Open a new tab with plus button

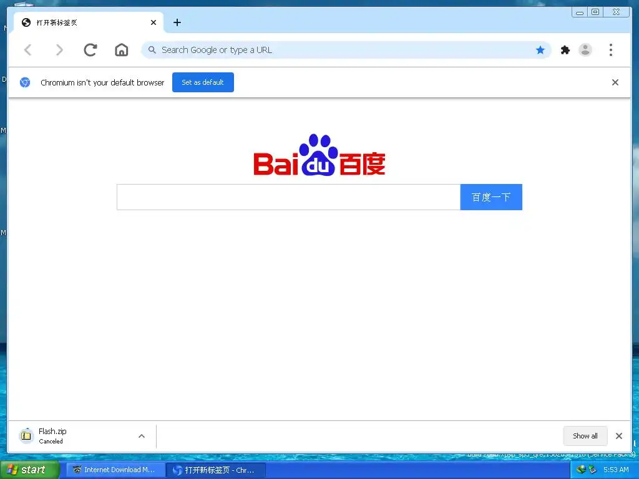click(x=177, y=22)
